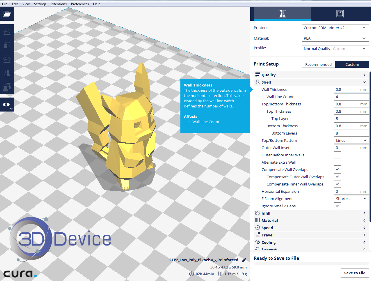Select the Scale tool in left toolbar
Screen dimensions: 371x281
pyautogui.click(x=7, y=45)
